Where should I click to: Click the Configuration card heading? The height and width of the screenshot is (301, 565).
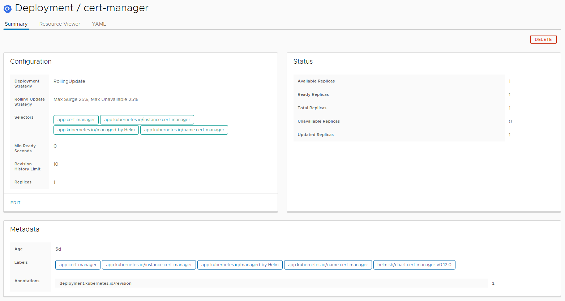pos(31,62)
